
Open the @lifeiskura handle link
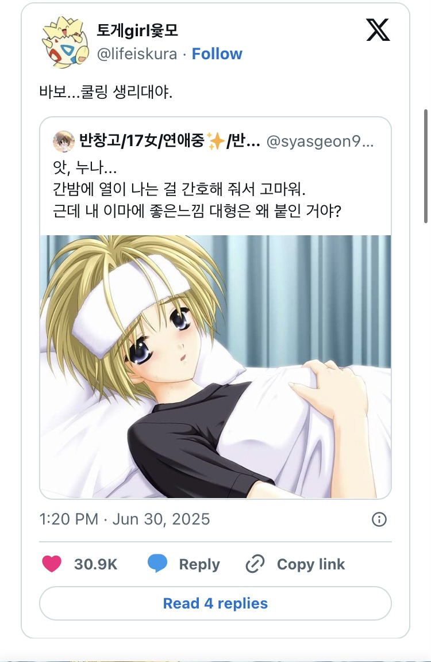click(x=137, y=54)
